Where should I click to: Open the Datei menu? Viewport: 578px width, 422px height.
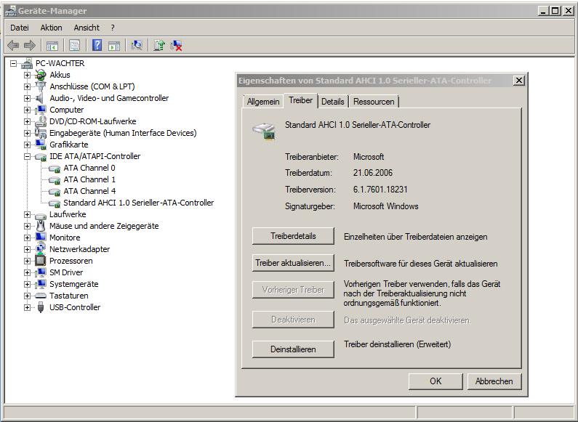[x=20, y=28]
